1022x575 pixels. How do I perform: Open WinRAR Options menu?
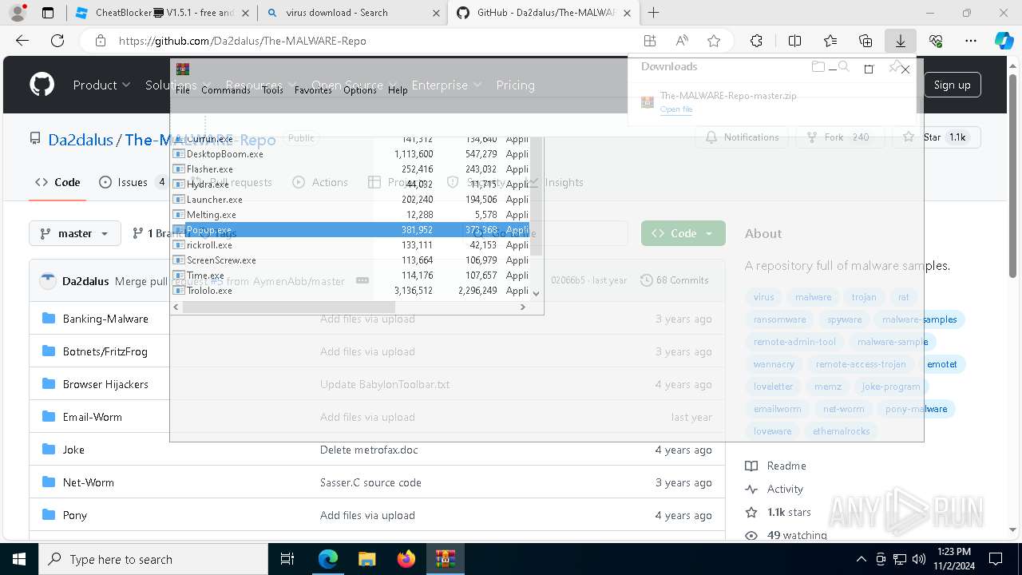coord(360,90)
